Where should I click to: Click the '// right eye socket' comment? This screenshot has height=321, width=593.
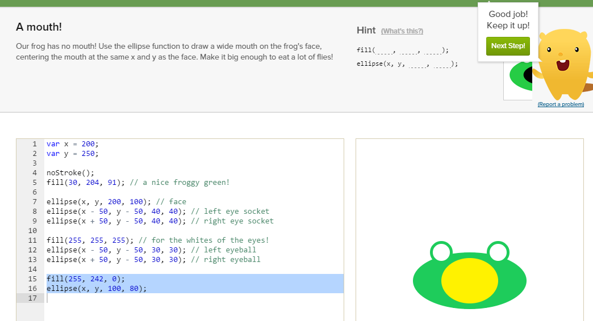[x=232, y=221]
